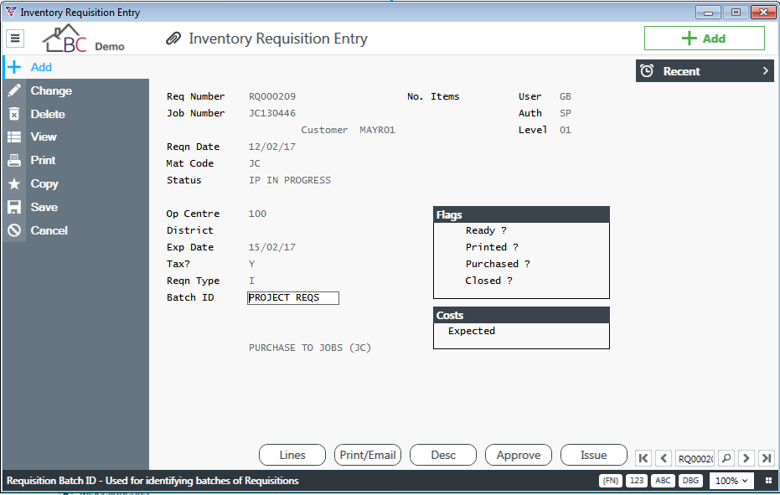Toggle the DBG status indicator
Image resolution: width=780 pixels, height=495 pixels.
(x=690, y=481)
